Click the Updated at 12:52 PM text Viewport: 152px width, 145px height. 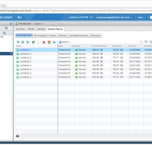[x=78, y=17]
